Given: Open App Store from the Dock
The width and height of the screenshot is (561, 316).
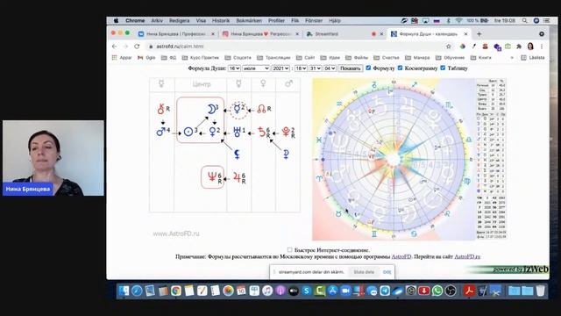Looking at the screenshot, I should tap(332, 291).
